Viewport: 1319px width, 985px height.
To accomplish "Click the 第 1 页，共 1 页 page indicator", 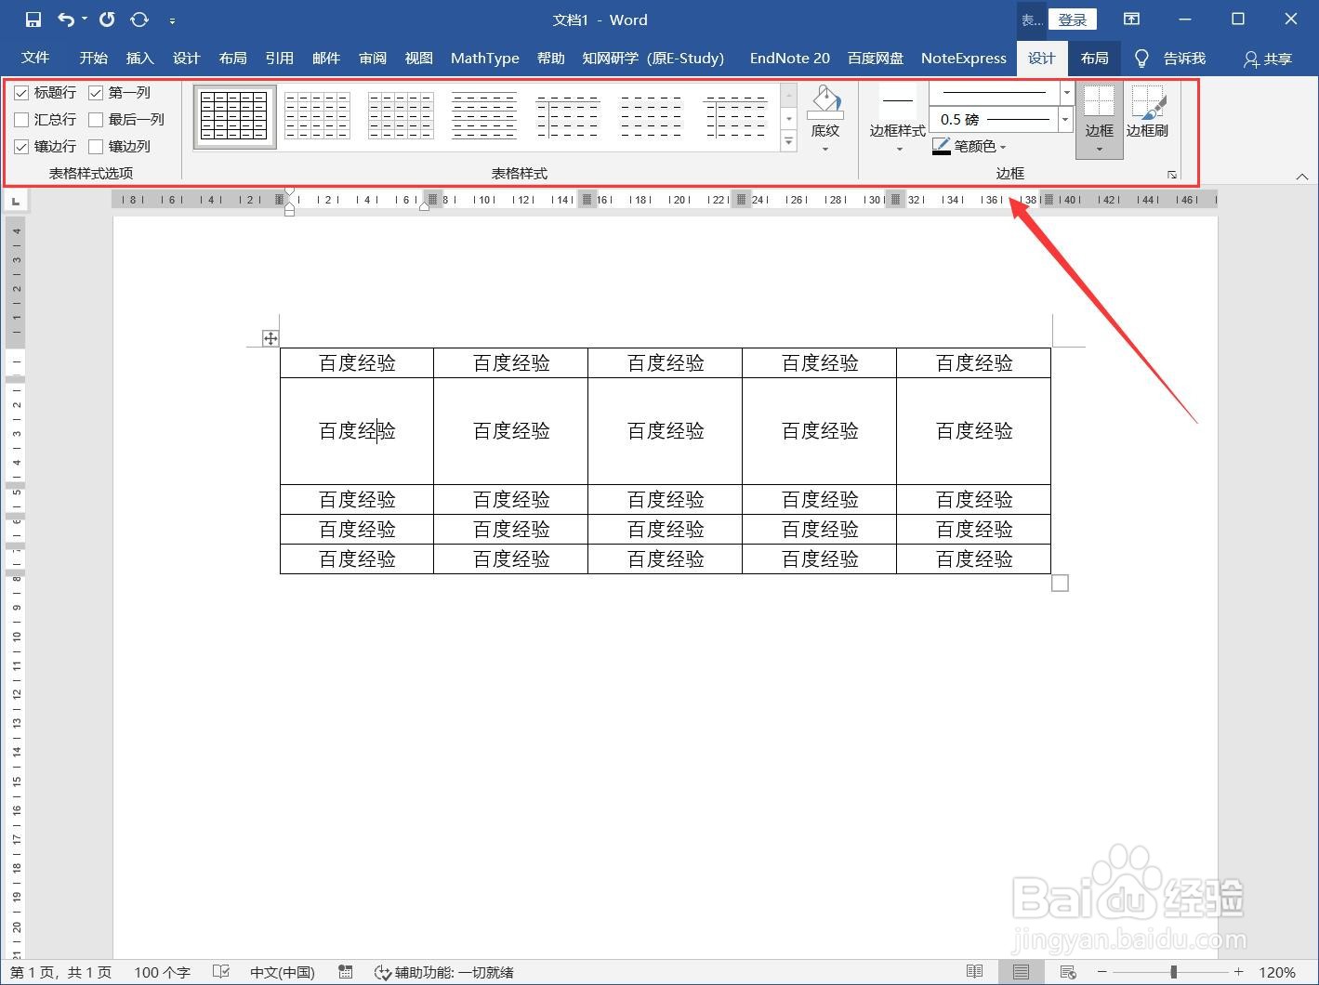I will coord(61,972).
